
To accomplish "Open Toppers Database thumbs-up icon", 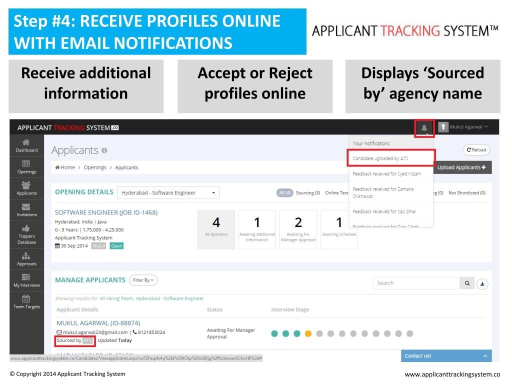I will (x=26, y=228).
